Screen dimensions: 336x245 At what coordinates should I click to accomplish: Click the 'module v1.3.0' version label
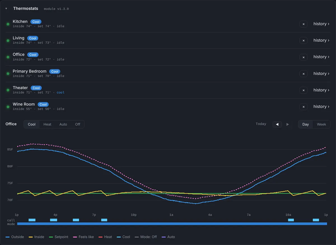point(56,9)
